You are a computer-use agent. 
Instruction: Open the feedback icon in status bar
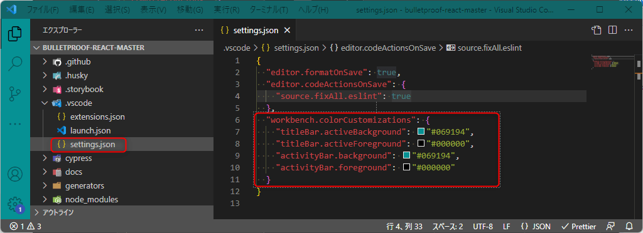pyautogui.click(x=611, y=226)
